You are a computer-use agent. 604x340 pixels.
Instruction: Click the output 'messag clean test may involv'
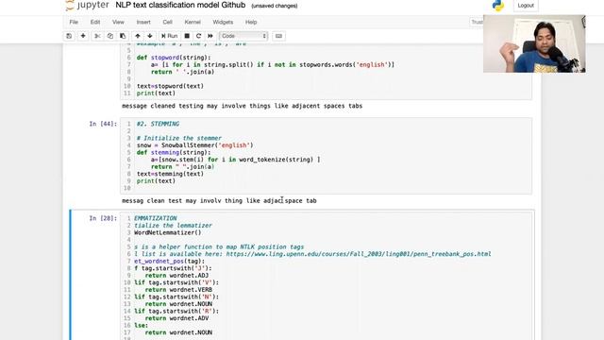click(x=219, y=200)
